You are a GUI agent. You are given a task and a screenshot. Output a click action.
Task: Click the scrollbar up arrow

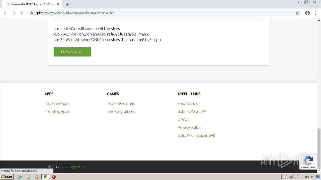tap(319, 20)
